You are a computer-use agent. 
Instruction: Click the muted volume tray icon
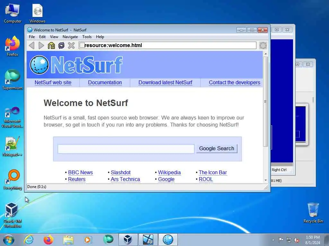pyautogui.click(x=297, y=240)
